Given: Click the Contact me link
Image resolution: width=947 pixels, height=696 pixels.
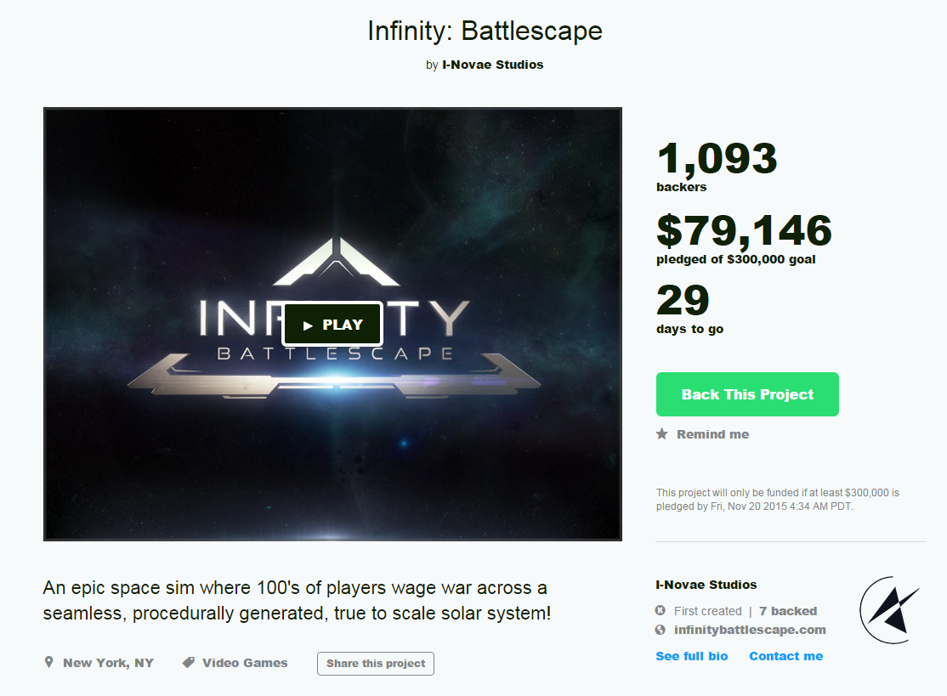Looking at the screenshot, I should click(x=785, y=656).
